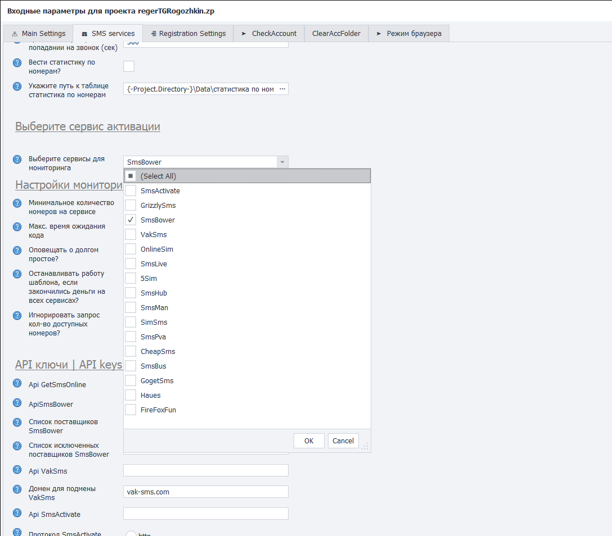Click help icon next to Api GetSmsOnline
The width and height of the screenshot is (612, 536).
[x=17, y=383]
